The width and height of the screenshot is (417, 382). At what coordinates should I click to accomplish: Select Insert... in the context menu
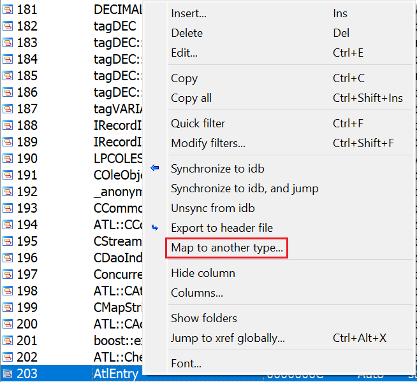(x=189, y=13)
